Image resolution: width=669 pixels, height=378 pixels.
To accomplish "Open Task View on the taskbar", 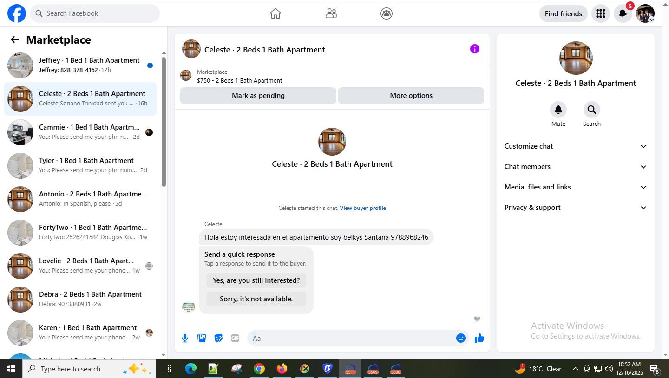I will 167,369.
